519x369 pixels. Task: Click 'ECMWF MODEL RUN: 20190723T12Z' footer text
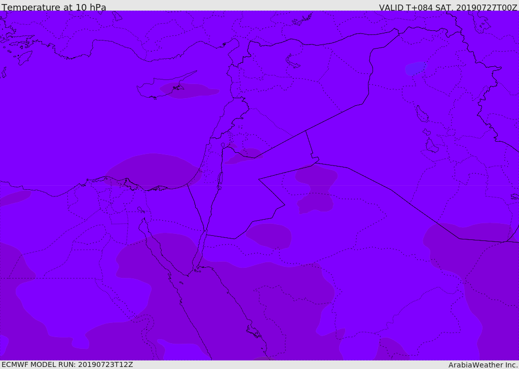67,364
